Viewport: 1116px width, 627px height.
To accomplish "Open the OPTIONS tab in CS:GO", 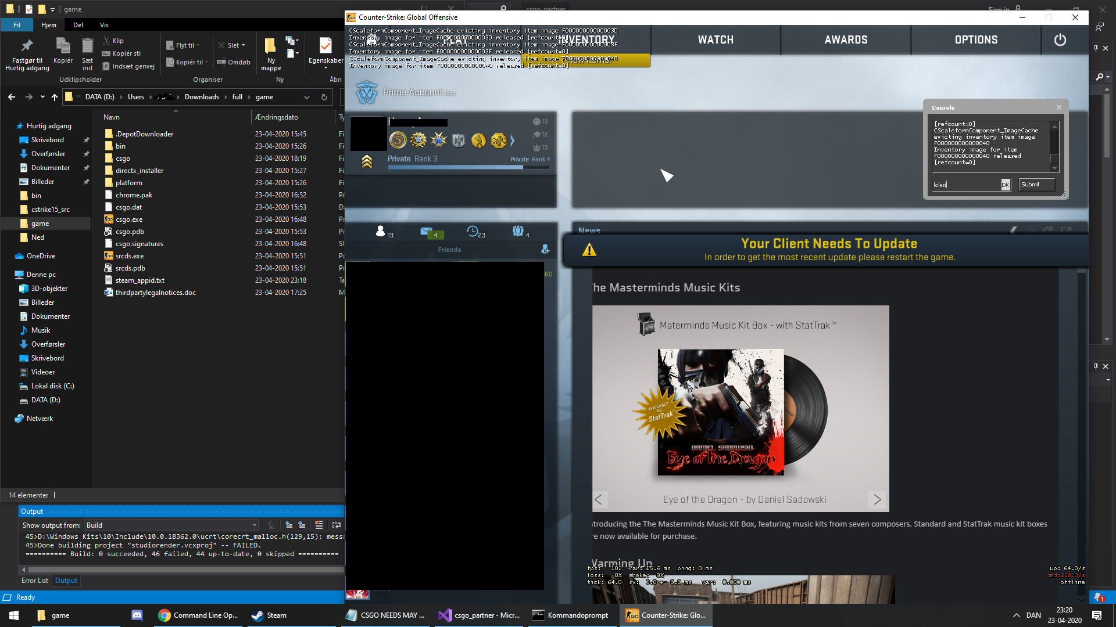I will 976,39.
